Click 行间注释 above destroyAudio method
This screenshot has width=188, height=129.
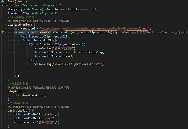[51, 107]
